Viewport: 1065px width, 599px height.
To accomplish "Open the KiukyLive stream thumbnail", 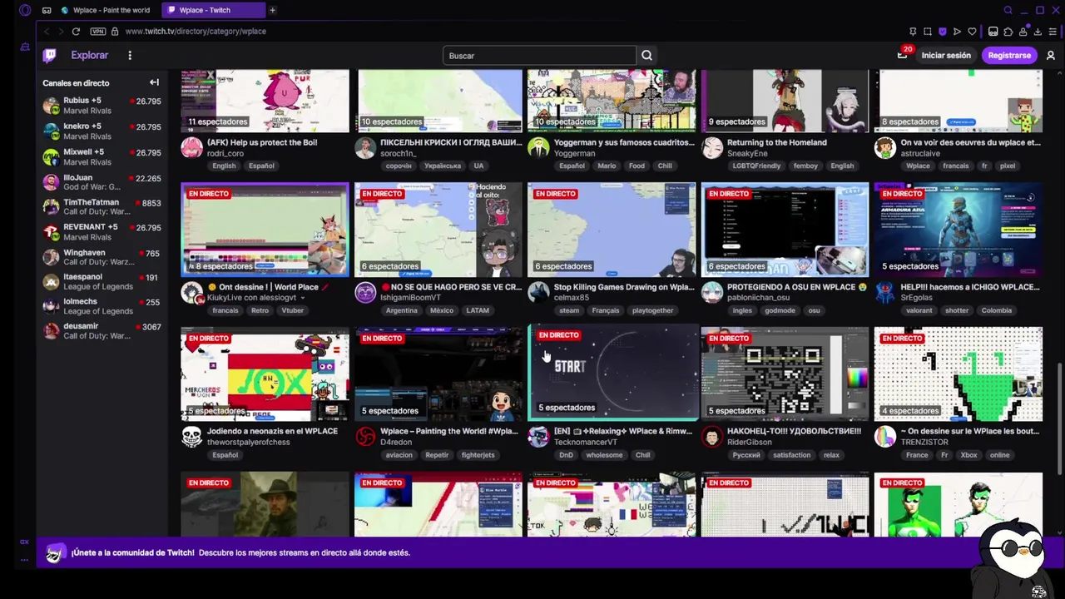I will click(x=265, y=229).
